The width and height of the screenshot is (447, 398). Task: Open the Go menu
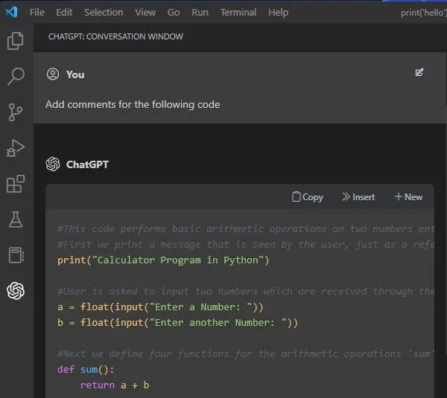point(174,12)
